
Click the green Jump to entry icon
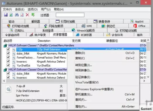33,15
